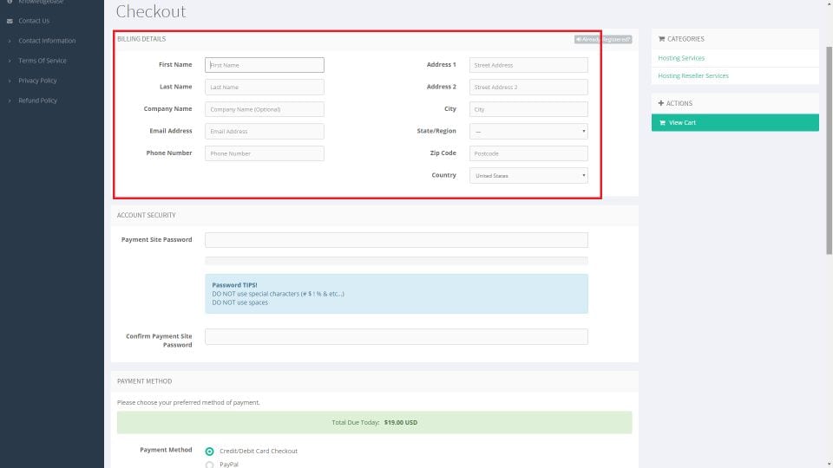Click the Contact Us envelope icon
This screenshot has height=468, width=833.
[x=10, y=21]
